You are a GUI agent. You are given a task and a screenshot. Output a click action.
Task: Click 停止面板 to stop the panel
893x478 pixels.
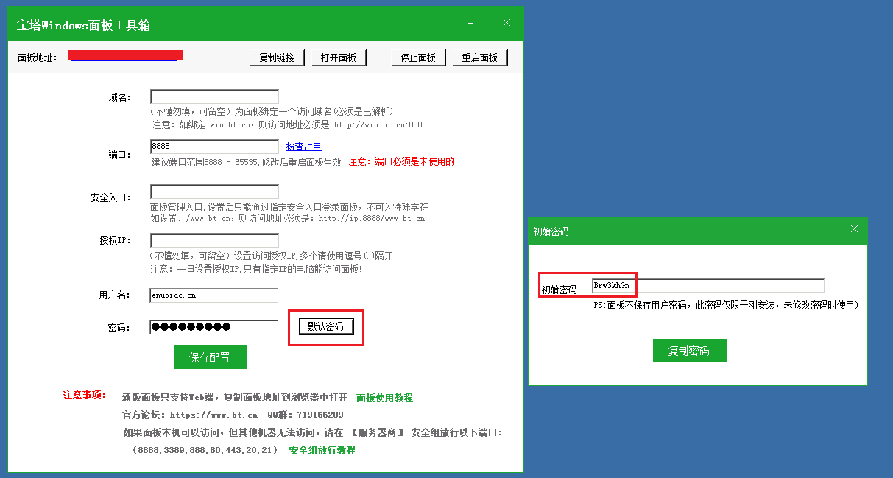417,57
